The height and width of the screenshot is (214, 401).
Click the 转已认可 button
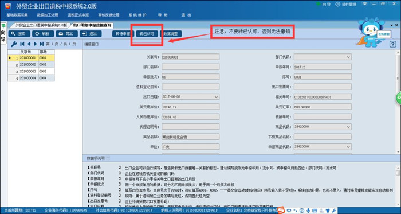(147, 34)
